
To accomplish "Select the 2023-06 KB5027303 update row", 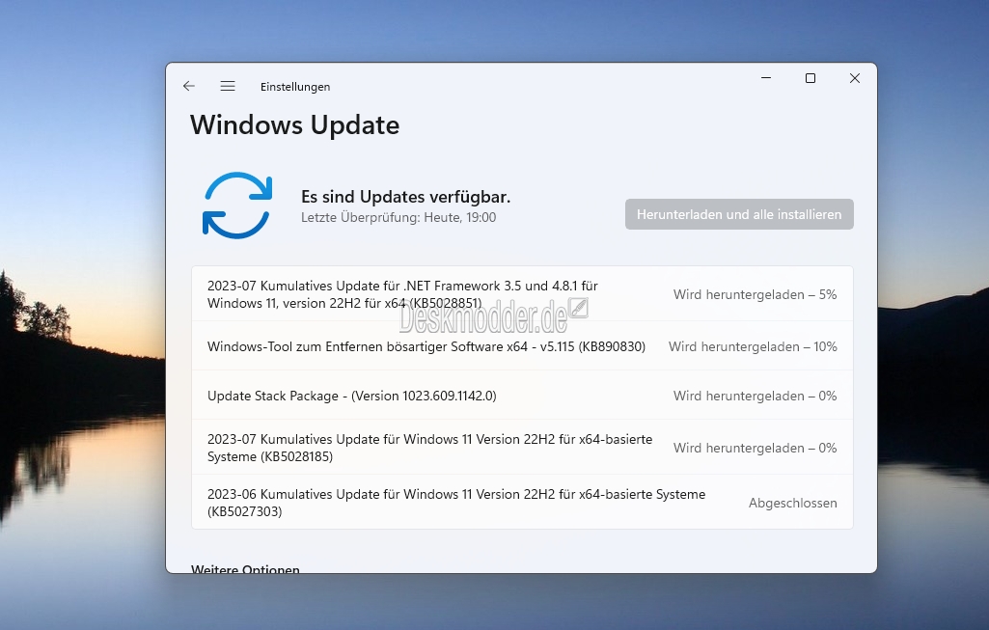I will (x=522, y=503).
